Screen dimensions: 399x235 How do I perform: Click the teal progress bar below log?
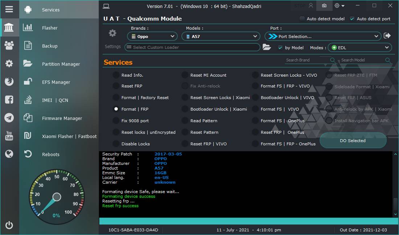[x=248, y=221]
